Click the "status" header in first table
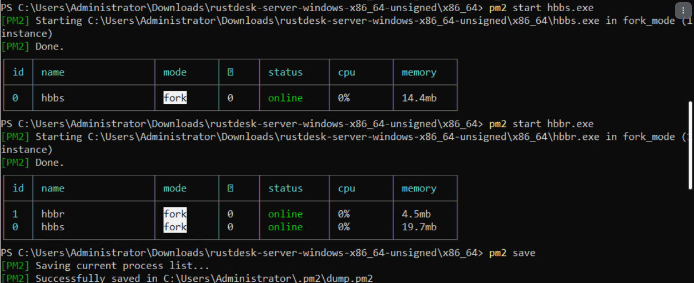The height and width of the screenshot is (283, 694). coord(285,72)
